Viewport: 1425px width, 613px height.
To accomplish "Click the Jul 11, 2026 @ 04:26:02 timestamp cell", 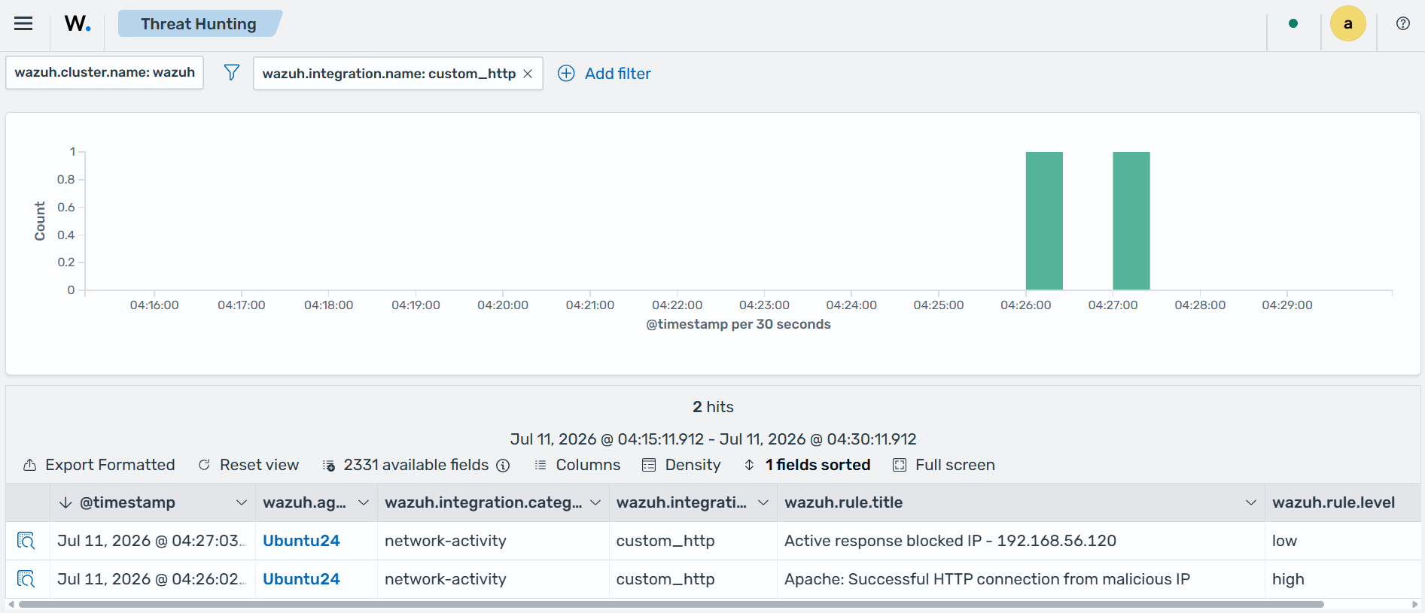I will (152, 579).
